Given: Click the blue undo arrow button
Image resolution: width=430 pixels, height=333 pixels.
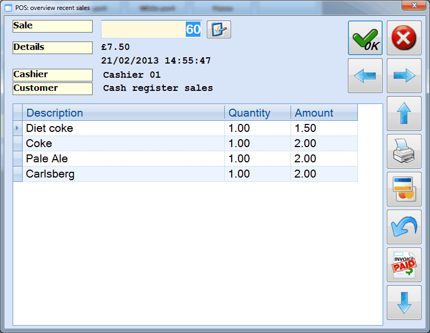Looking at the screenshot, I should click(404, 227).
